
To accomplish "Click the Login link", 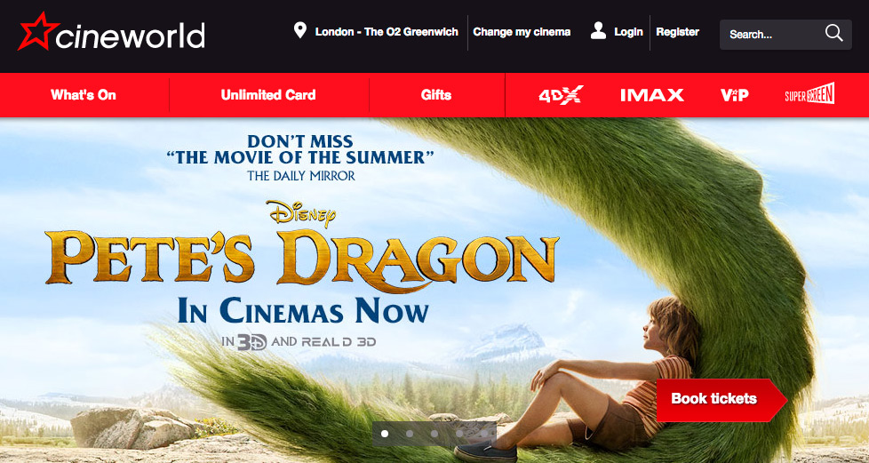I will [x=628, y=32].
